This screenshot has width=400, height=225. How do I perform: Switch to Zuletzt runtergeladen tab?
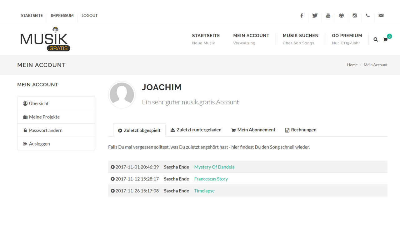196,130
